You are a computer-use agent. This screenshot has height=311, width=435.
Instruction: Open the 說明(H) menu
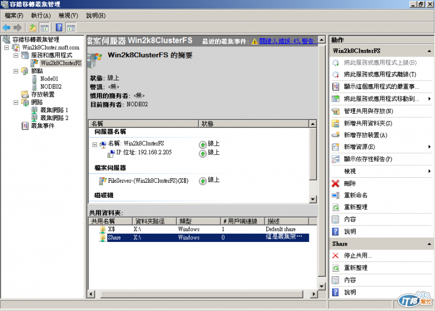[x=96, y=16]
